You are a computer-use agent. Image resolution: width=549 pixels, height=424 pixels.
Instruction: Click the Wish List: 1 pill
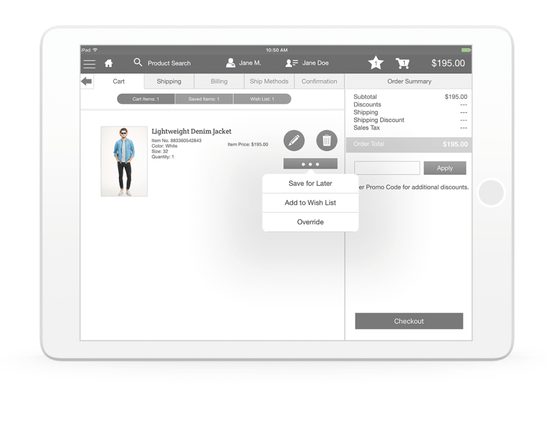tap(262, 98)
